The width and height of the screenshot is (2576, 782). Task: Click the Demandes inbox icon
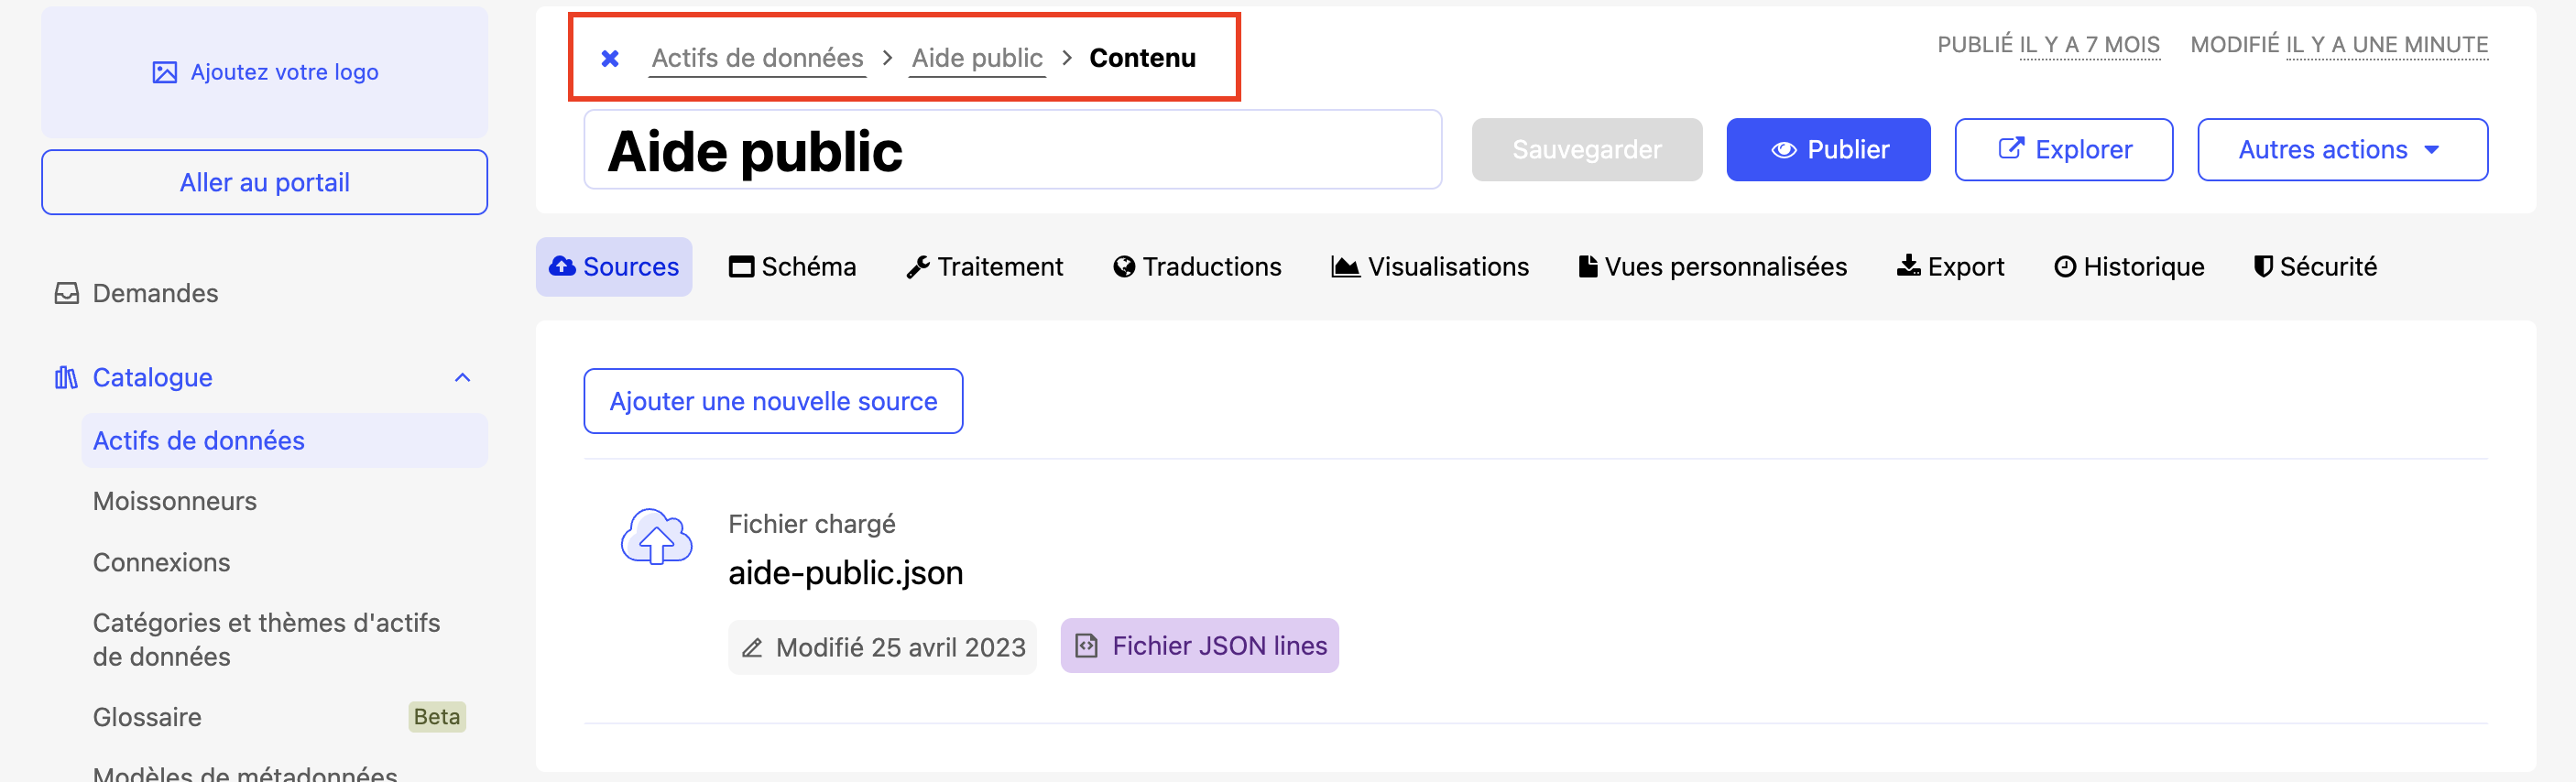[x=67, y=293]
